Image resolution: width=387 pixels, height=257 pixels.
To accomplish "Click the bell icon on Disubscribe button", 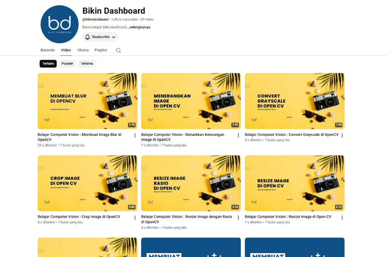I will tap(87, 37).
